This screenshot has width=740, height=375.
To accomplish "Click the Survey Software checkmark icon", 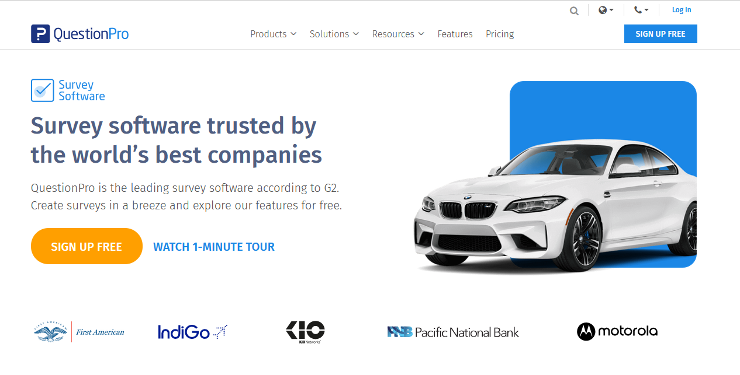I will pos(42,90).
